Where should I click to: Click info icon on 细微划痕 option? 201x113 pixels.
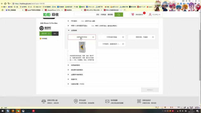pos(153,37)
